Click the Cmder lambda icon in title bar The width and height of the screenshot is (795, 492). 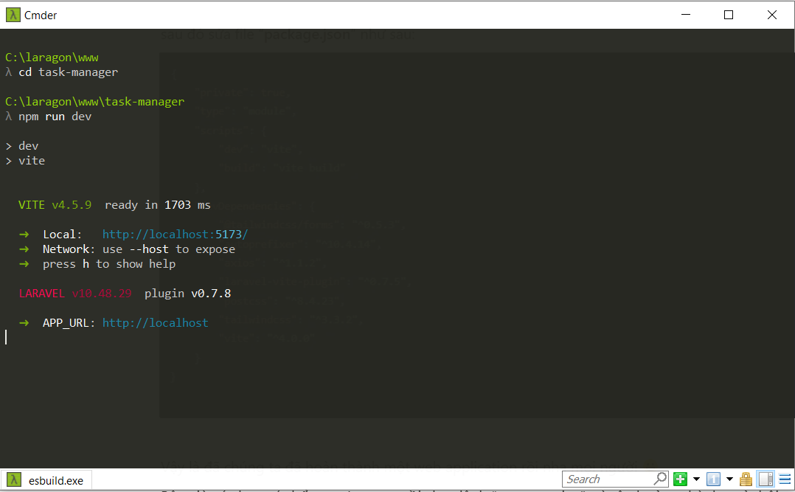13,15
